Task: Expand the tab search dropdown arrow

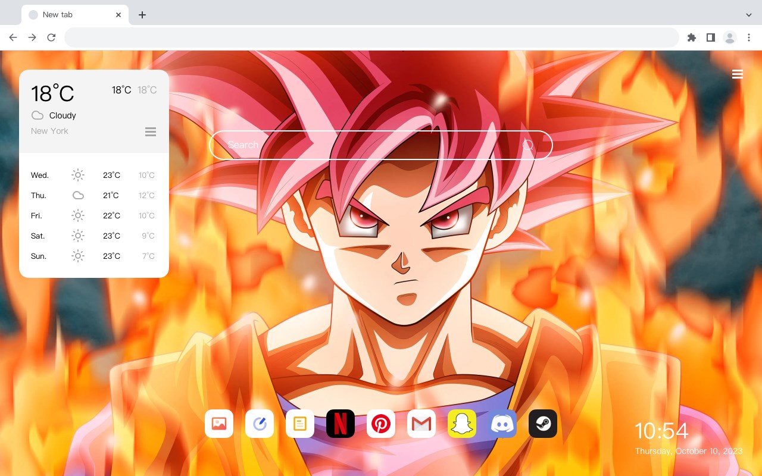Action: [x=749, y=15]
